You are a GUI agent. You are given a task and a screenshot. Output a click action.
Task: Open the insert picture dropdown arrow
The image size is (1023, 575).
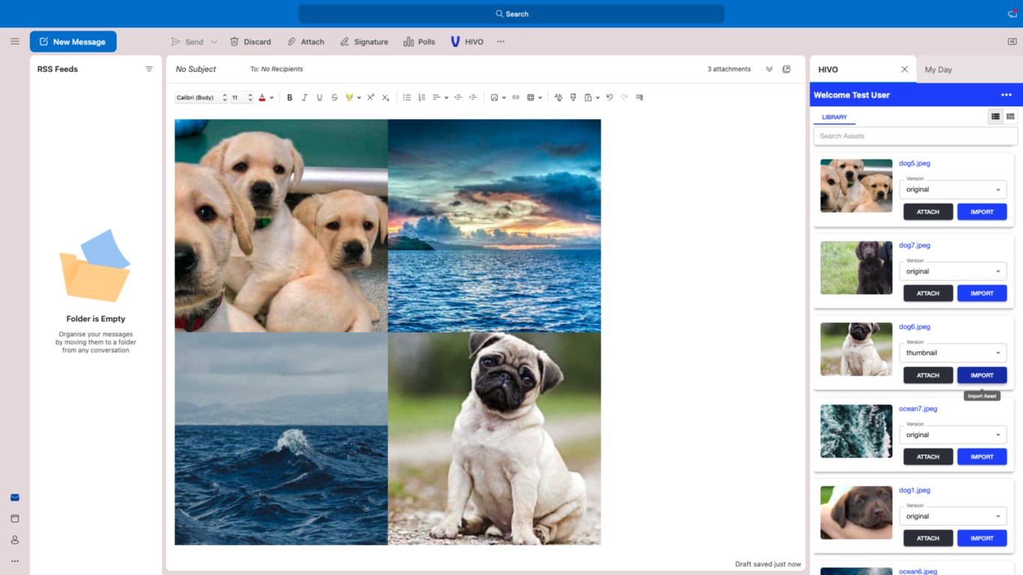(504, 98)
